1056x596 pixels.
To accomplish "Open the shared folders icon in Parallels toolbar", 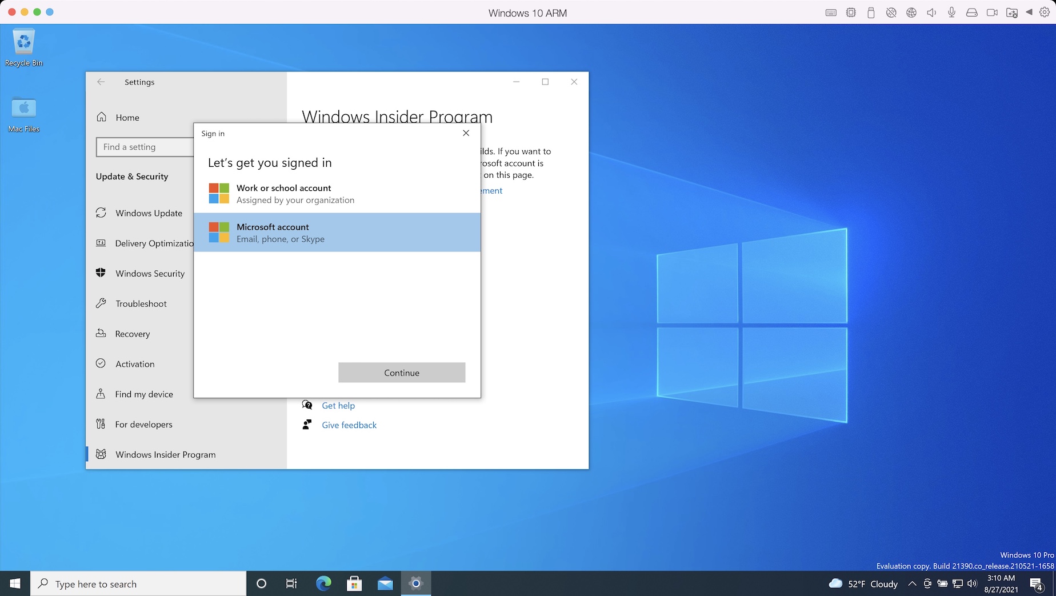I will [1011, 13].
